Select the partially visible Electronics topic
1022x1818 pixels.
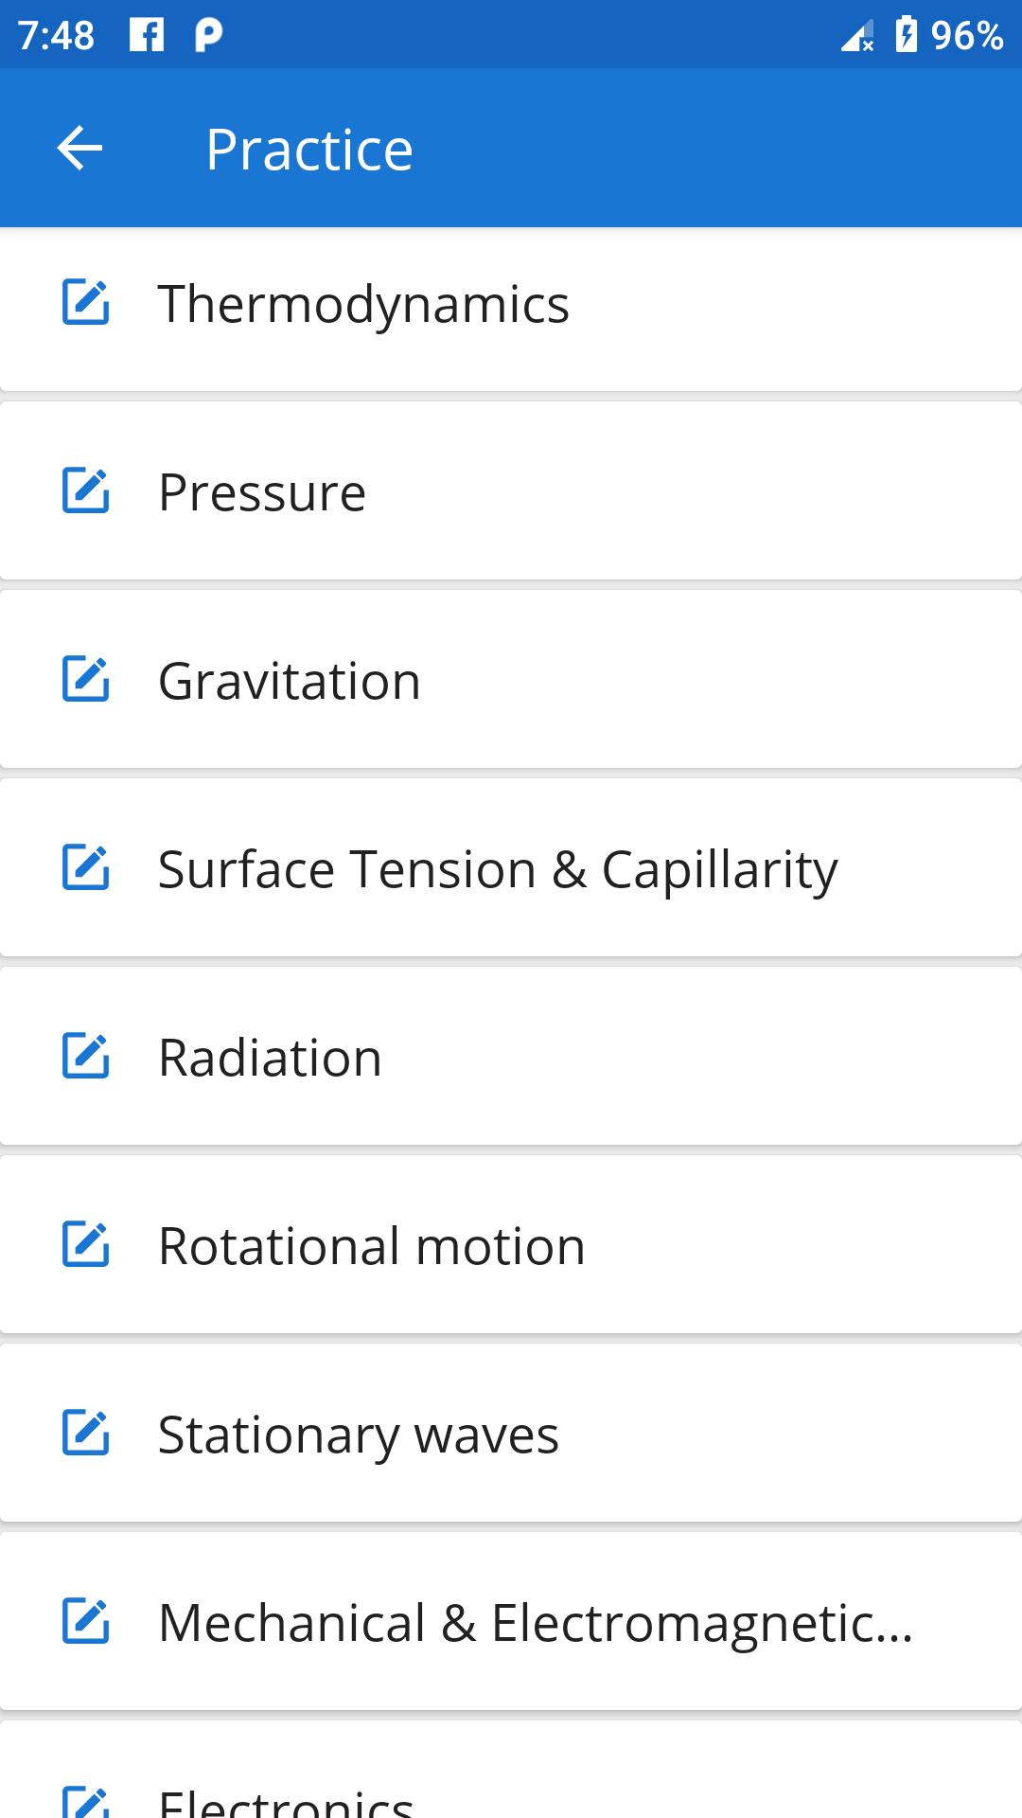click(286, 1797)
